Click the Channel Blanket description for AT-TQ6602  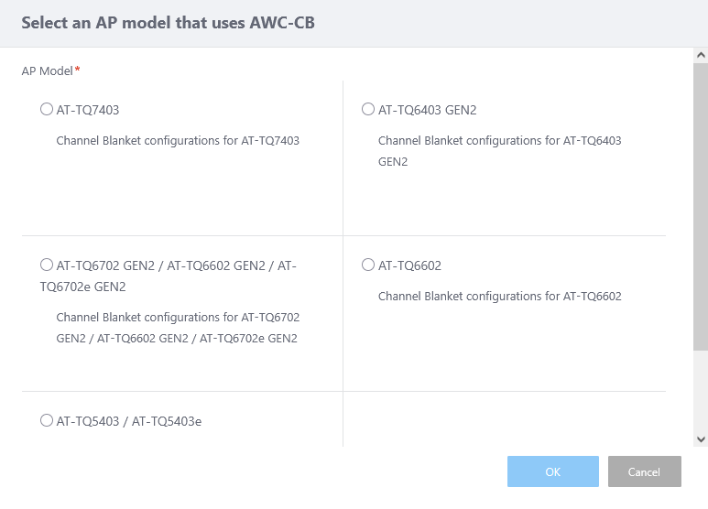coord(499,297)
